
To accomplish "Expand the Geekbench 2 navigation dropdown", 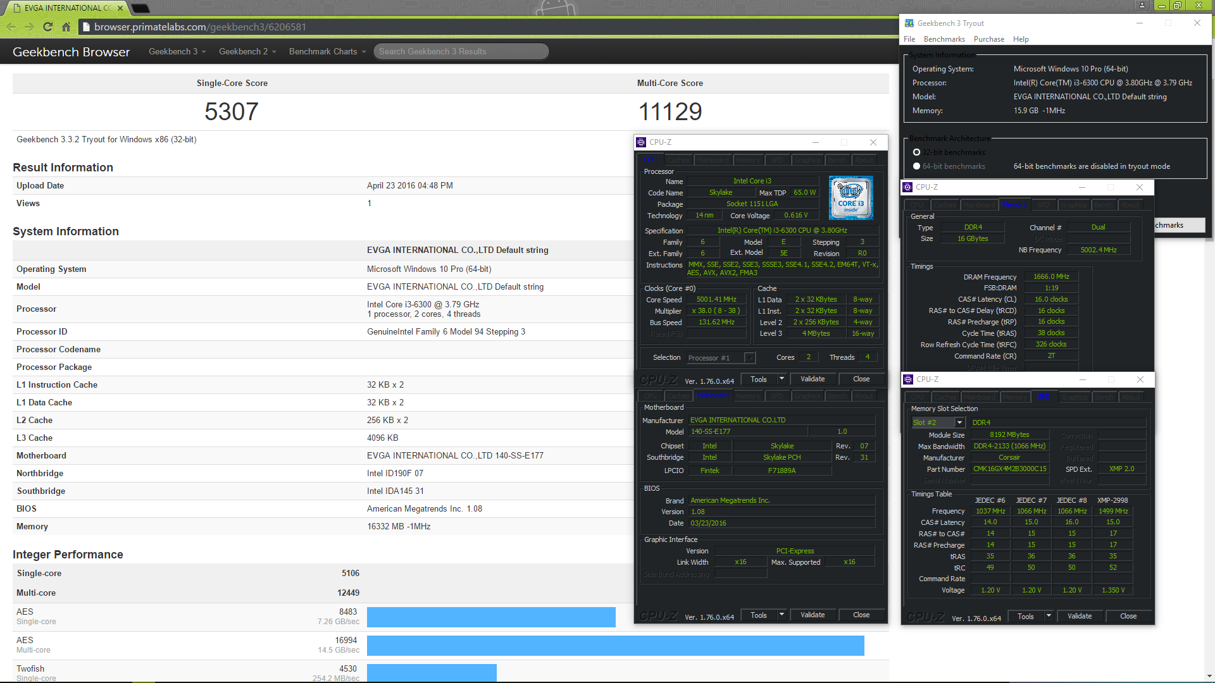I will click(x=247, y=52).
